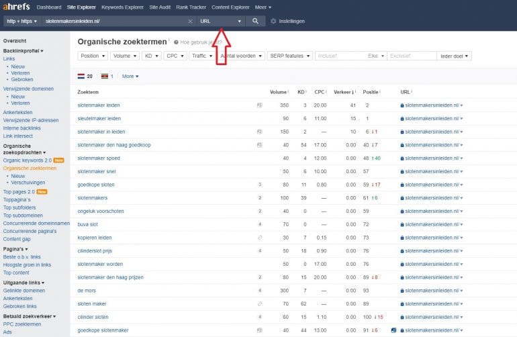517x337 pixels.
Task: Open the Position filter dropdown
Action: 93,56
